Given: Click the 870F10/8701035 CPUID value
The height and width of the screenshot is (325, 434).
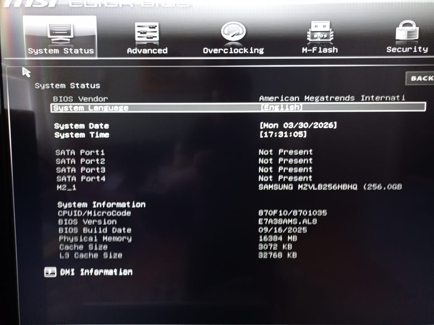Looking at the screenshot, I should [292, 213].
